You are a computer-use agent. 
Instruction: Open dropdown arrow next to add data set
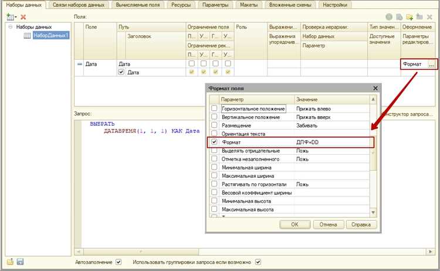pos(15,17)
